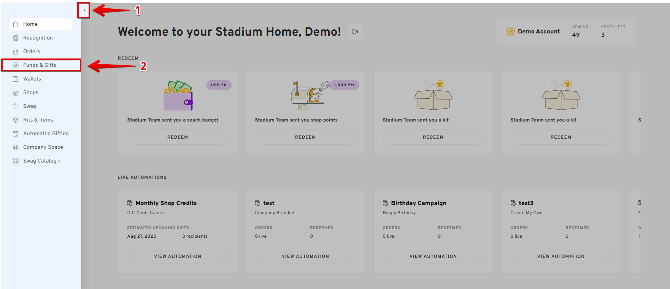Click the Company Space globe icon
The height and width of the screenshot is (289, 670).
(16, 147)
